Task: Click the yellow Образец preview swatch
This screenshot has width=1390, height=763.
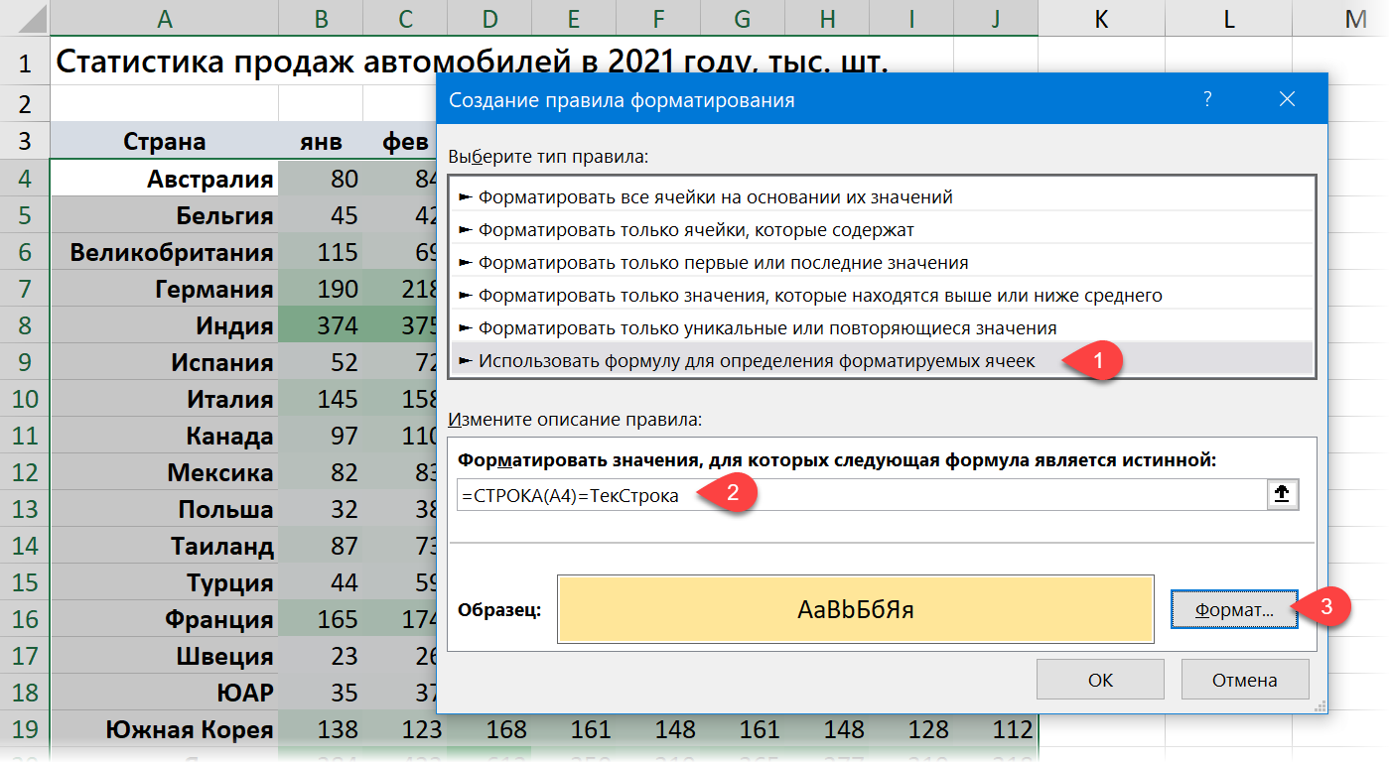Action: pos(855,609)
